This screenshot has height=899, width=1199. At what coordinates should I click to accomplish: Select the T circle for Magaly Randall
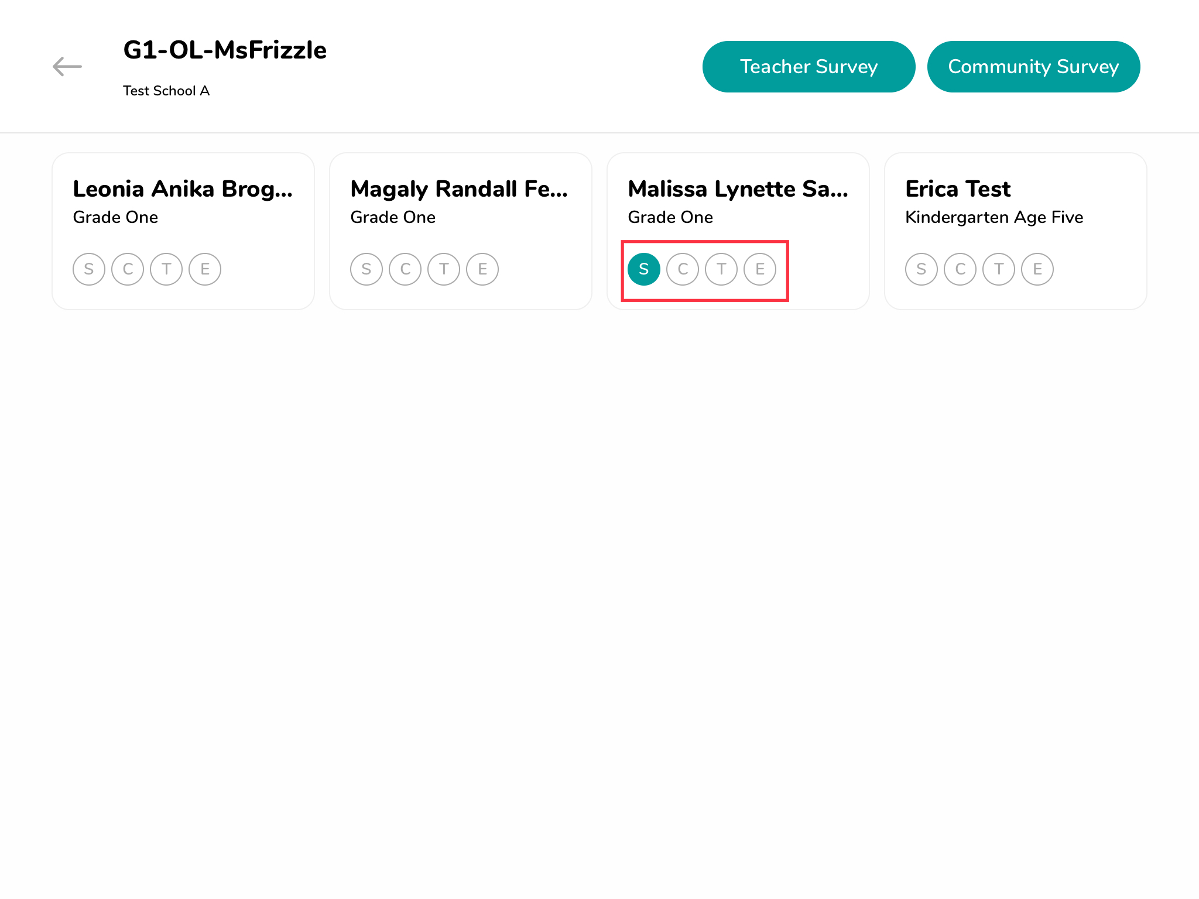tap(444, 269)
